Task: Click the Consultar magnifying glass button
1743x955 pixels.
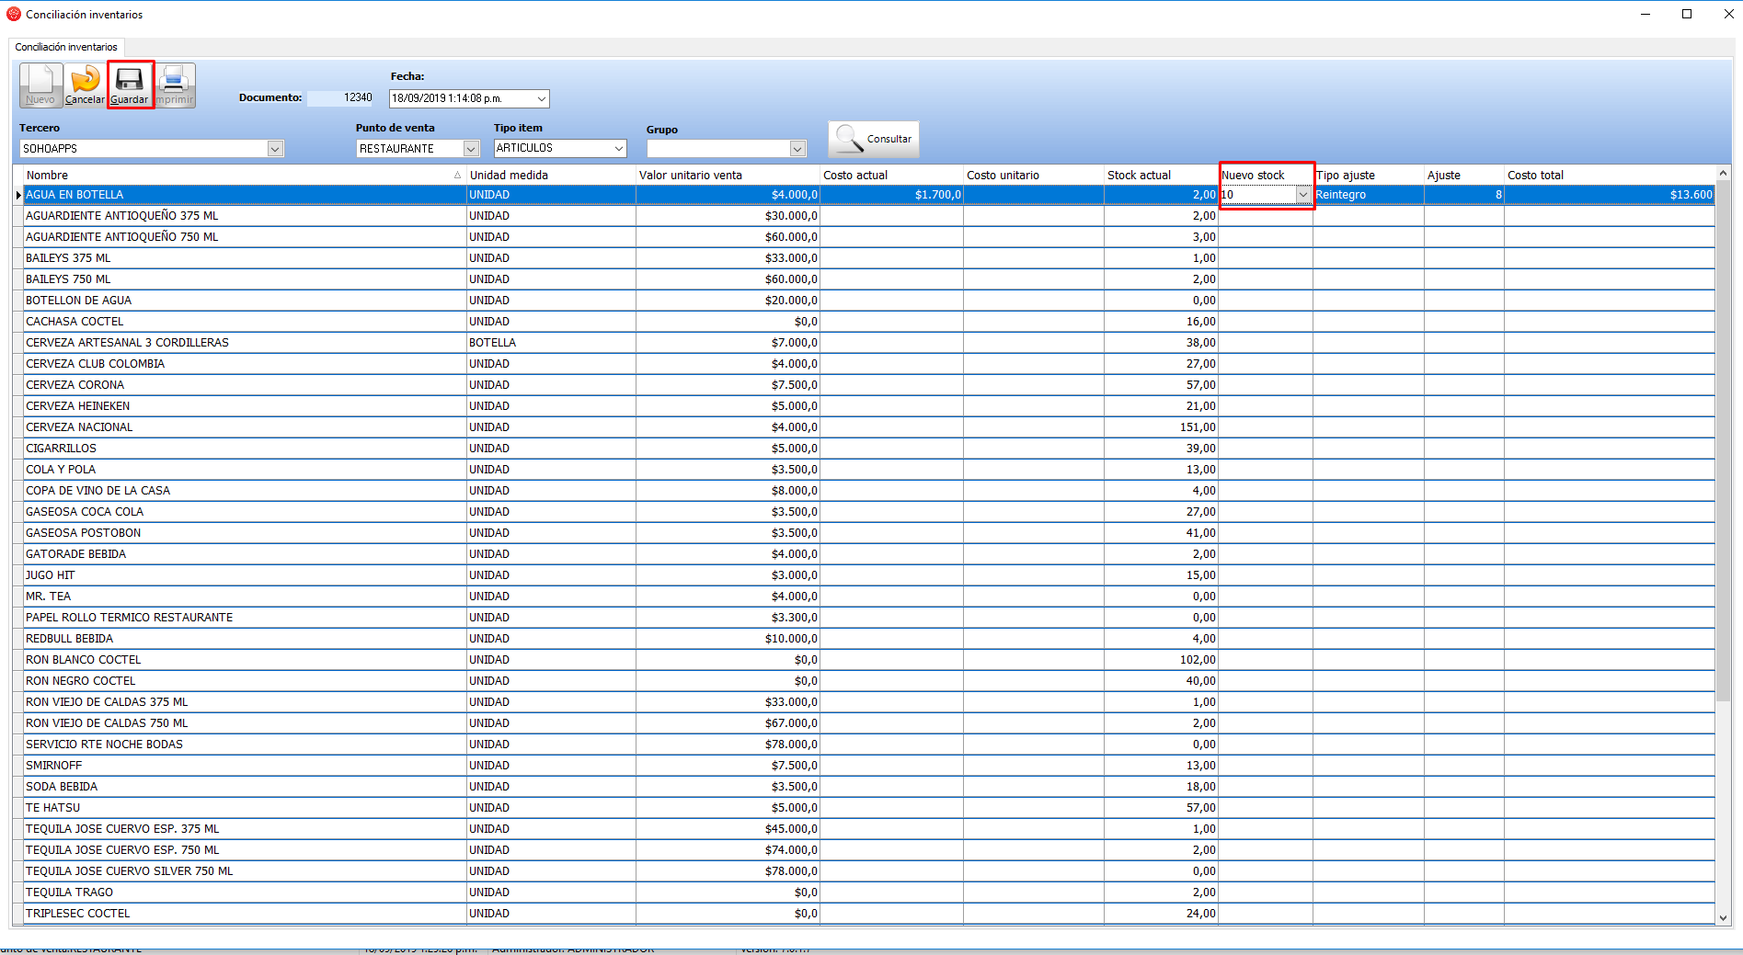Action: coord(873,139)
